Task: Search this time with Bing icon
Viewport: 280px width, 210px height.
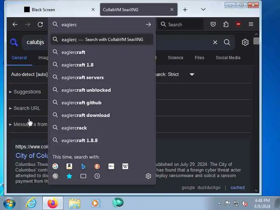Action: (x=83, y=166)
